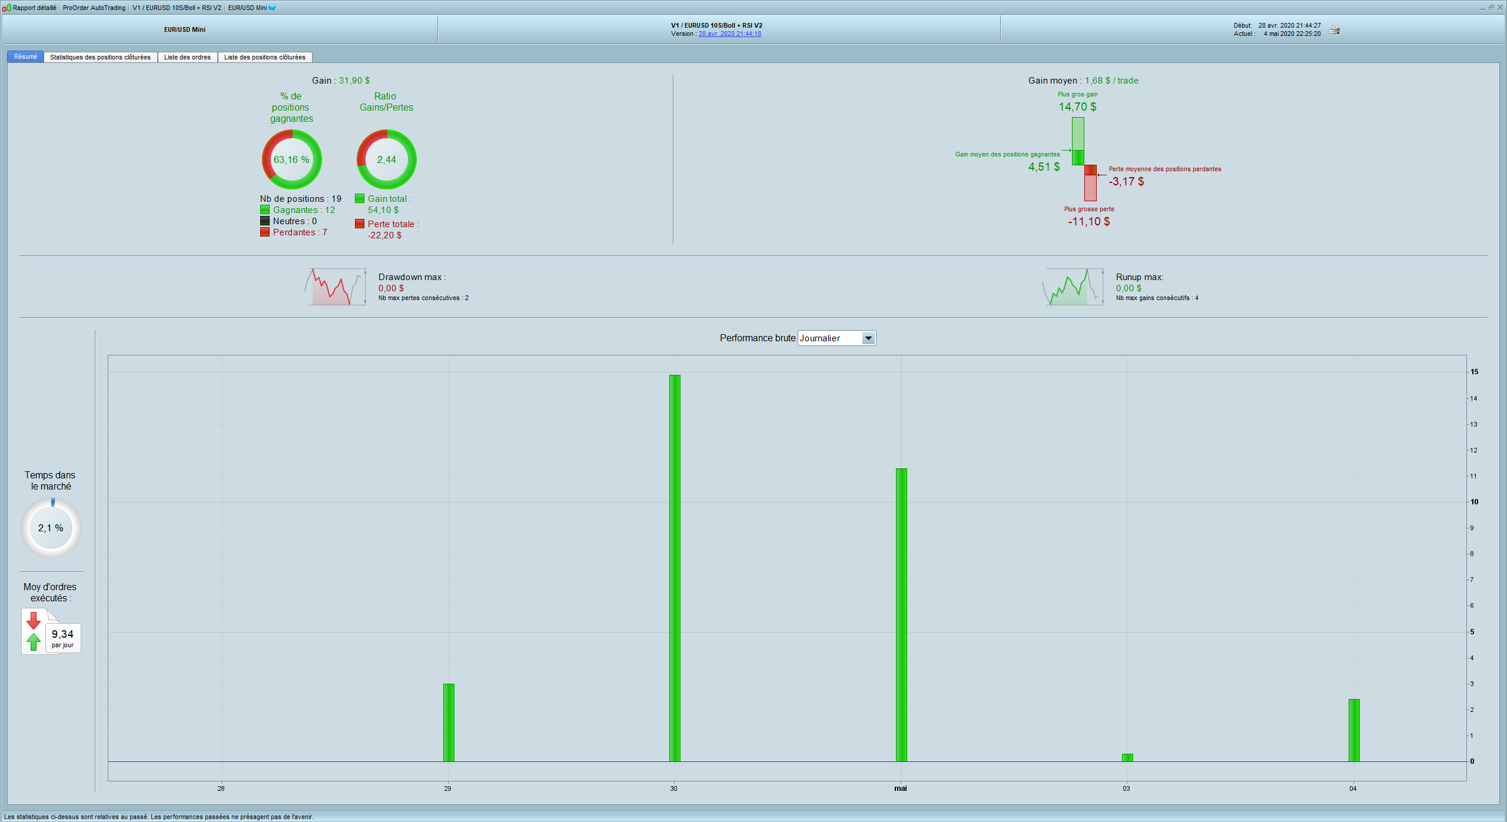Click the Temps dans le marché gauge

click(x=51, y=528)
